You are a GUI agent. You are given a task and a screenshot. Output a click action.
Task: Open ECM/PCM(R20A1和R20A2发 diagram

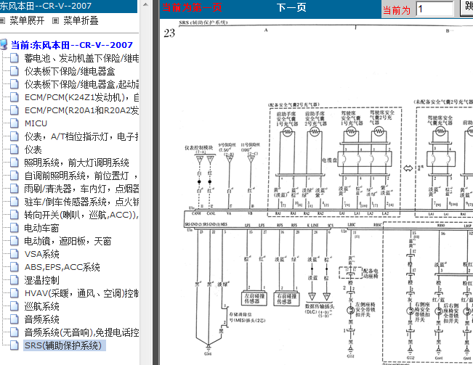(x=81, y=110)
